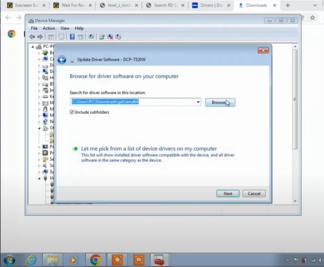The image size is (324, 267).
Task: Click the blue back arrow in Update Driver wizard
Action: click(62, 60)
